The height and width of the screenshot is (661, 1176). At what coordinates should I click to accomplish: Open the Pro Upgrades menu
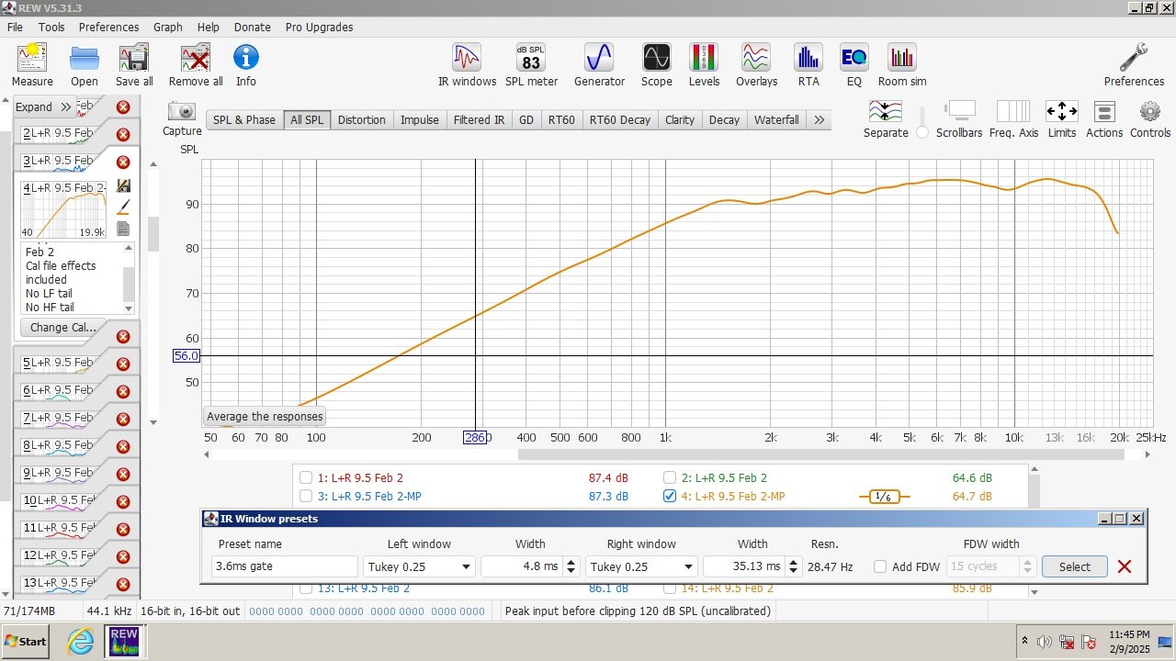[x=319, y=27]
